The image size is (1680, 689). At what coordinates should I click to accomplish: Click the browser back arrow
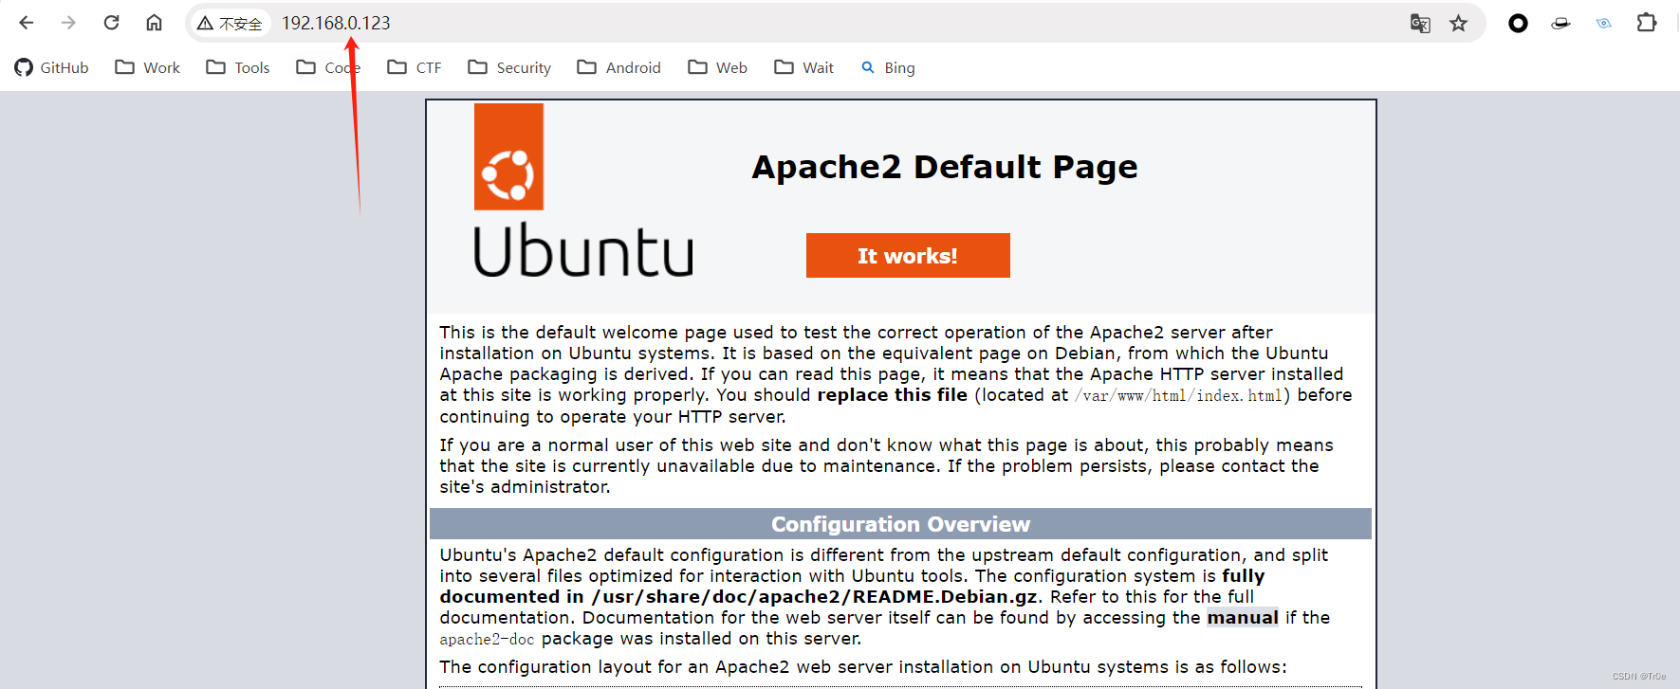click(x=27, y=23)
